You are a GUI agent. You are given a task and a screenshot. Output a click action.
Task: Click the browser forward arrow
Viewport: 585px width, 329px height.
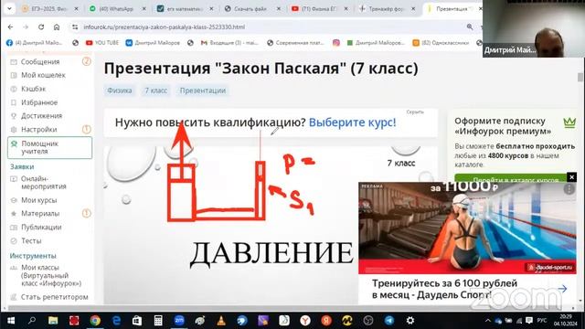click(26, 27)
